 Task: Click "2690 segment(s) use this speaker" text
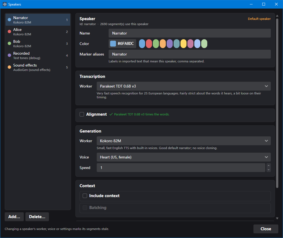tap(124, 24)
